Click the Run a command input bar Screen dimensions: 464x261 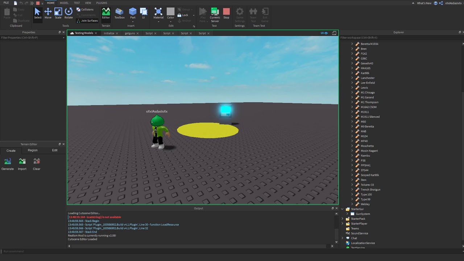pyautogui.click(x=232, y=251)
